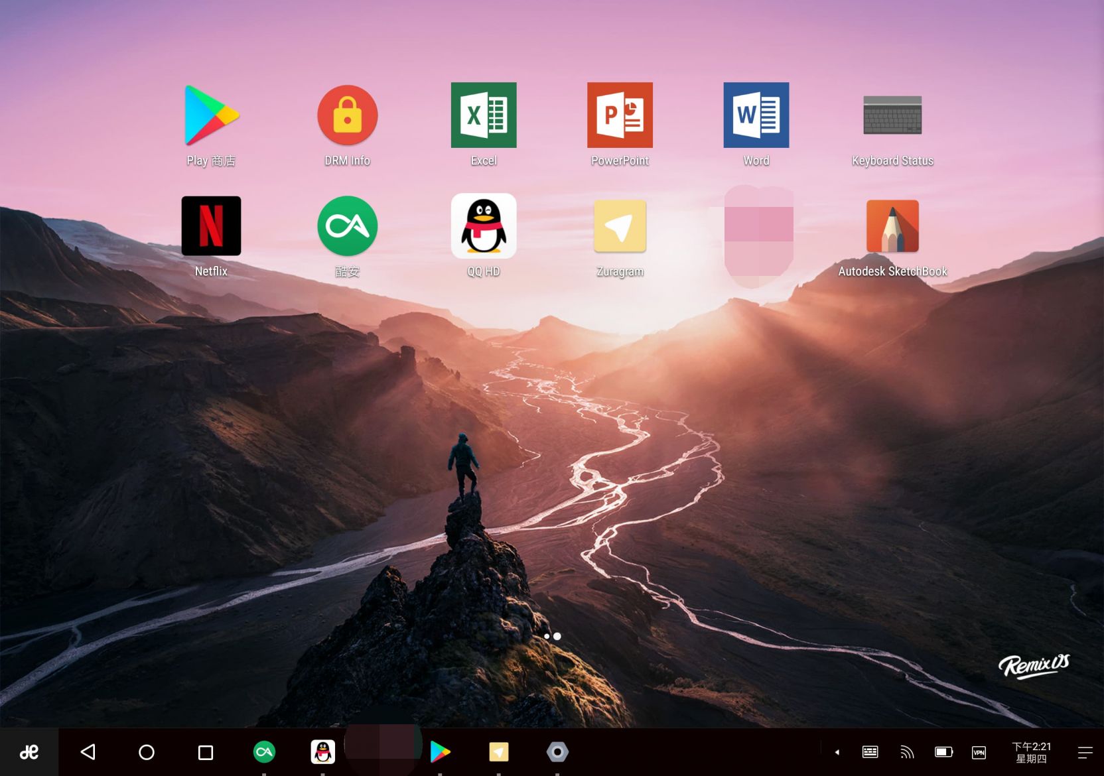This screenshot has height=776, width=1104.
Task: Open the Play Store desktop icon
Action: [x=211, y=115]
